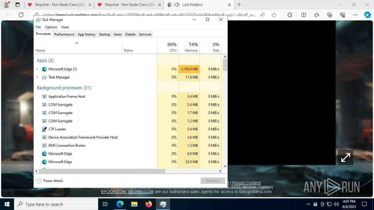
Task: Open the View menu in Task Manager
Action: (x=65, y=27)
